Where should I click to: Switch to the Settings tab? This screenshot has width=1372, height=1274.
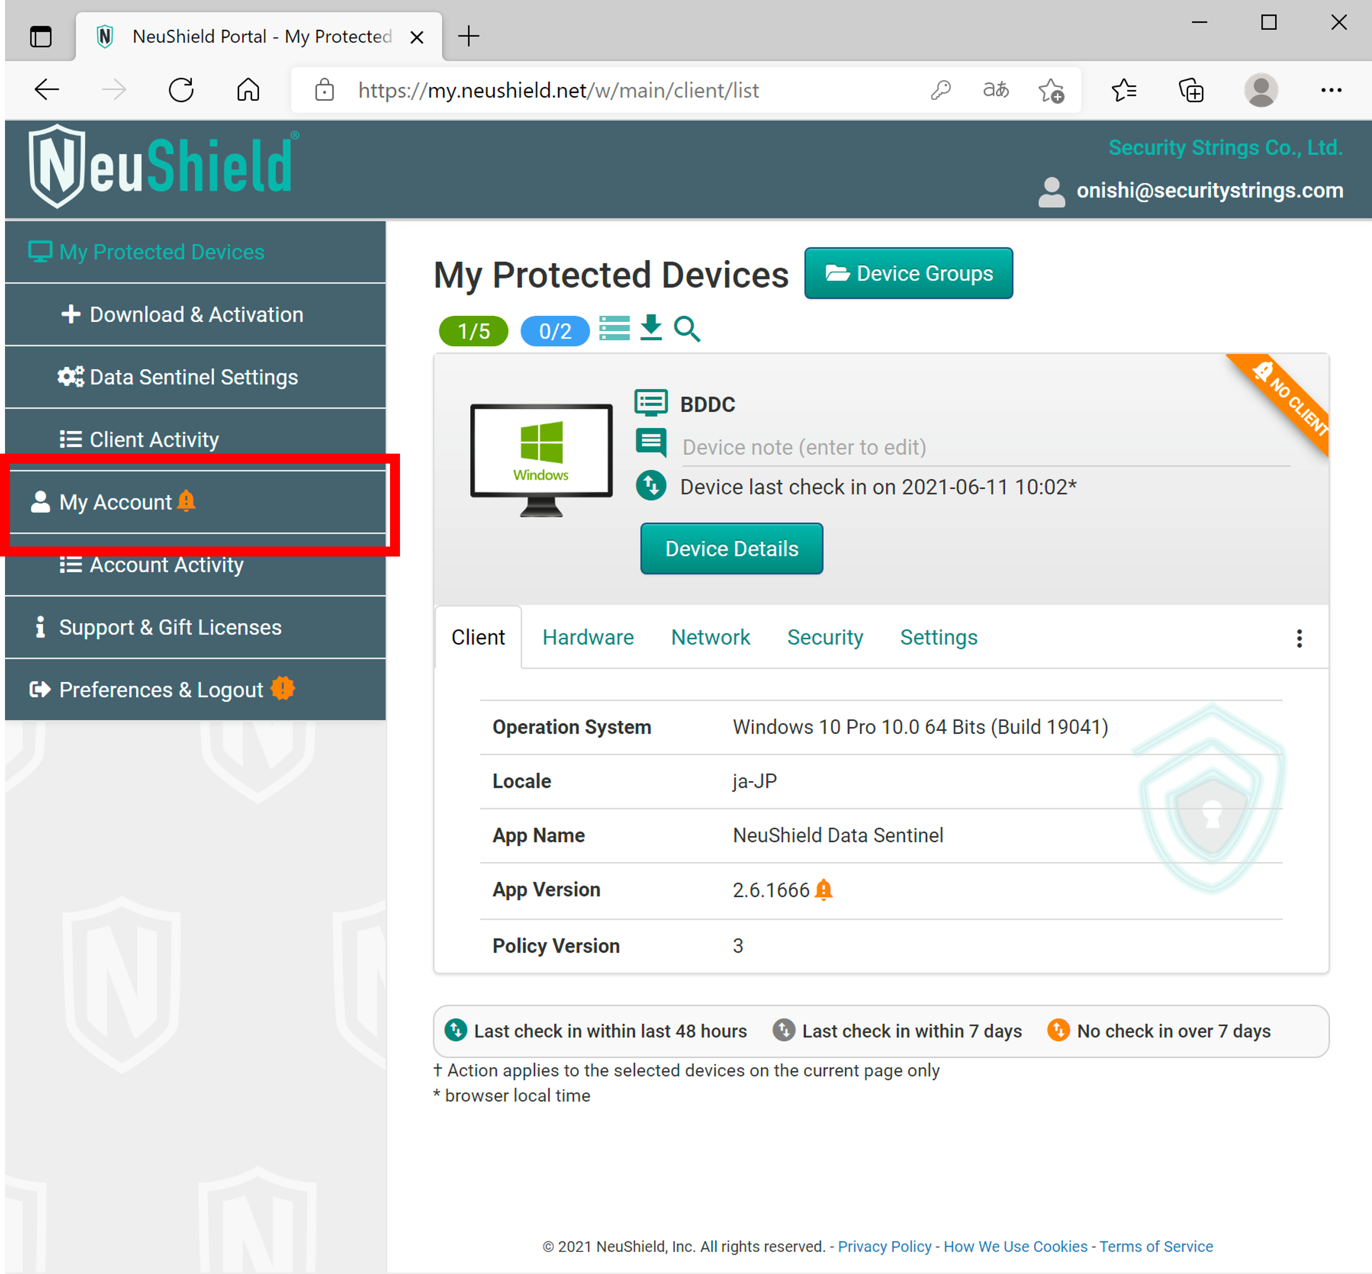coord(938,637)
